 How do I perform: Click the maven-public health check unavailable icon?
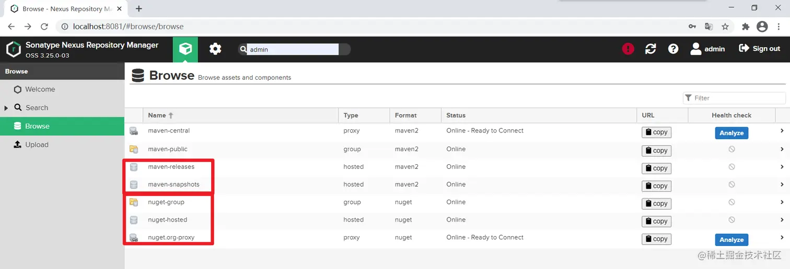731,149
